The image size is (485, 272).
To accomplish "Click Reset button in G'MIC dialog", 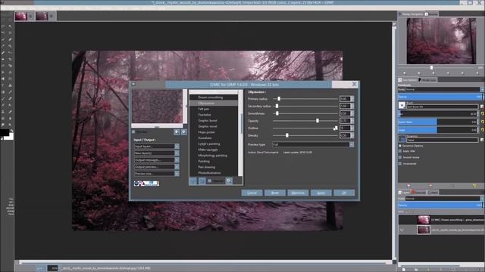I will click(275, 193).
